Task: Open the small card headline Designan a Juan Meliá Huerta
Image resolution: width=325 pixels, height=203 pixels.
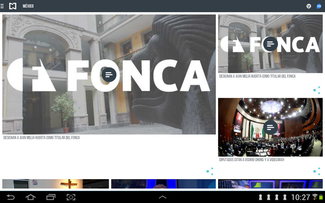Action: 257,76
